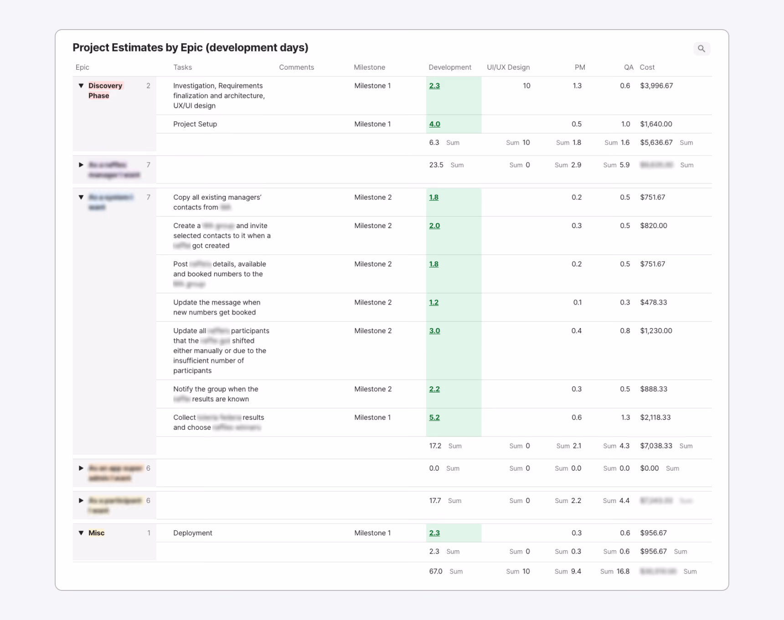Image resolution: width=784 pixels, height=620 pixels.
Task: Open the 2.0 development estimate link
Action: tap(434, 226)
